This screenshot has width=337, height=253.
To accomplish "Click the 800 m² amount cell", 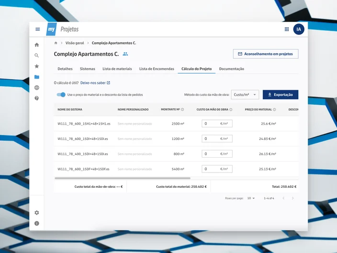I will [x=179, y=154].
